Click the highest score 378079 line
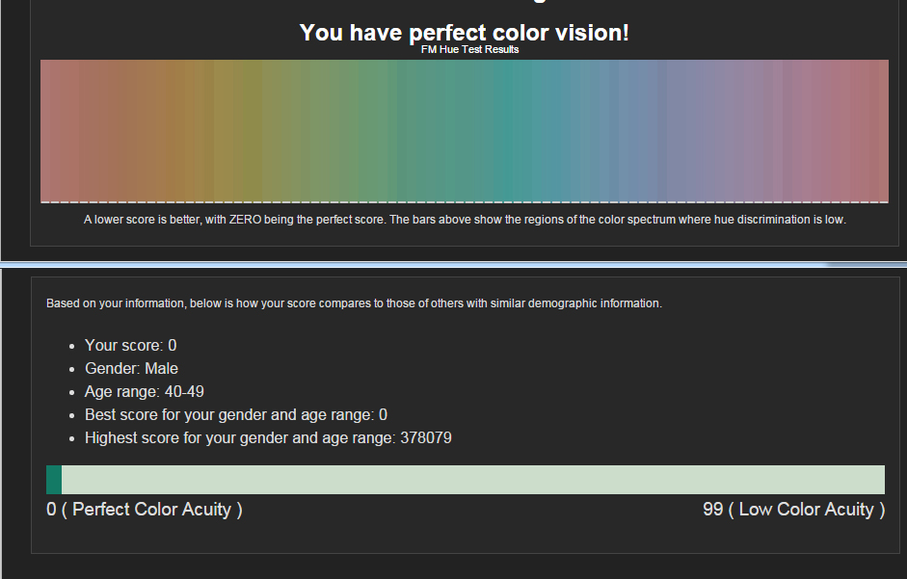907x579 pixels. tap(268, 438)
